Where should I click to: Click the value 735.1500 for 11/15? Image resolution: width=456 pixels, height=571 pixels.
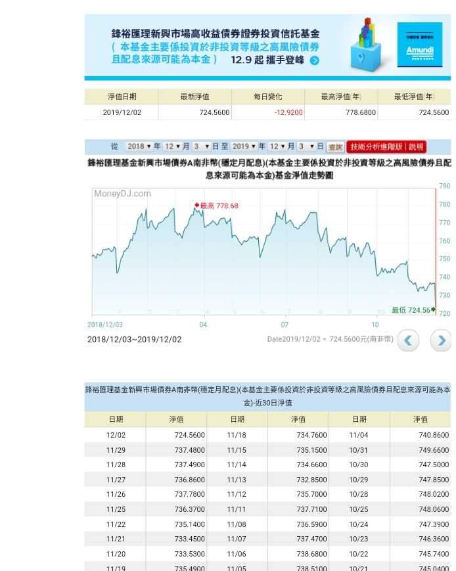311,450
